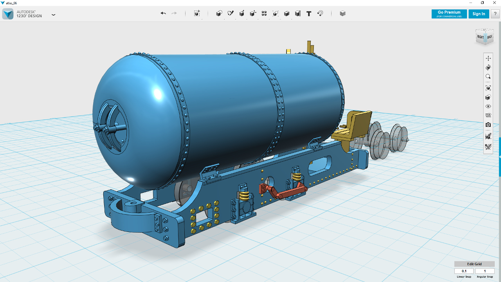Click the Go Premium button

449,14
